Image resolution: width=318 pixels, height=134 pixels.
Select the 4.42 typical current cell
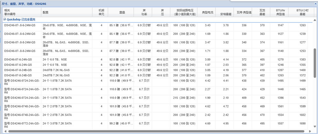tap(208, 80)
